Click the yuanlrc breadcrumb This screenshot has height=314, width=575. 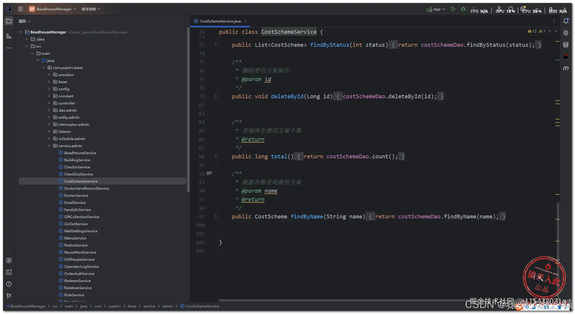(x=115, y=306)
